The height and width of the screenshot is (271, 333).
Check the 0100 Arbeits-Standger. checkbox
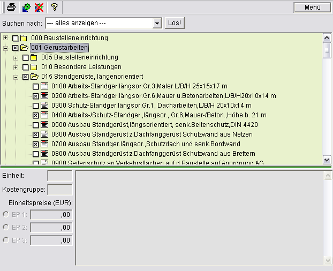point(36,86)
